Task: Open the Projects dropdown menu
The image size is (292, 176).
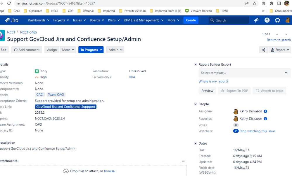Action: [61, 20]
